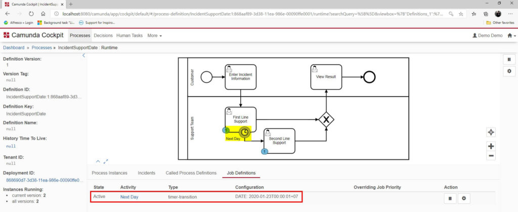Open the Deployment ID link
518x212 pixels.
[45, 180]
